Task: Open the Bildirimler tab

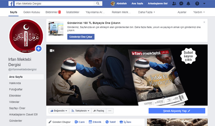Action: click(53, 12)
